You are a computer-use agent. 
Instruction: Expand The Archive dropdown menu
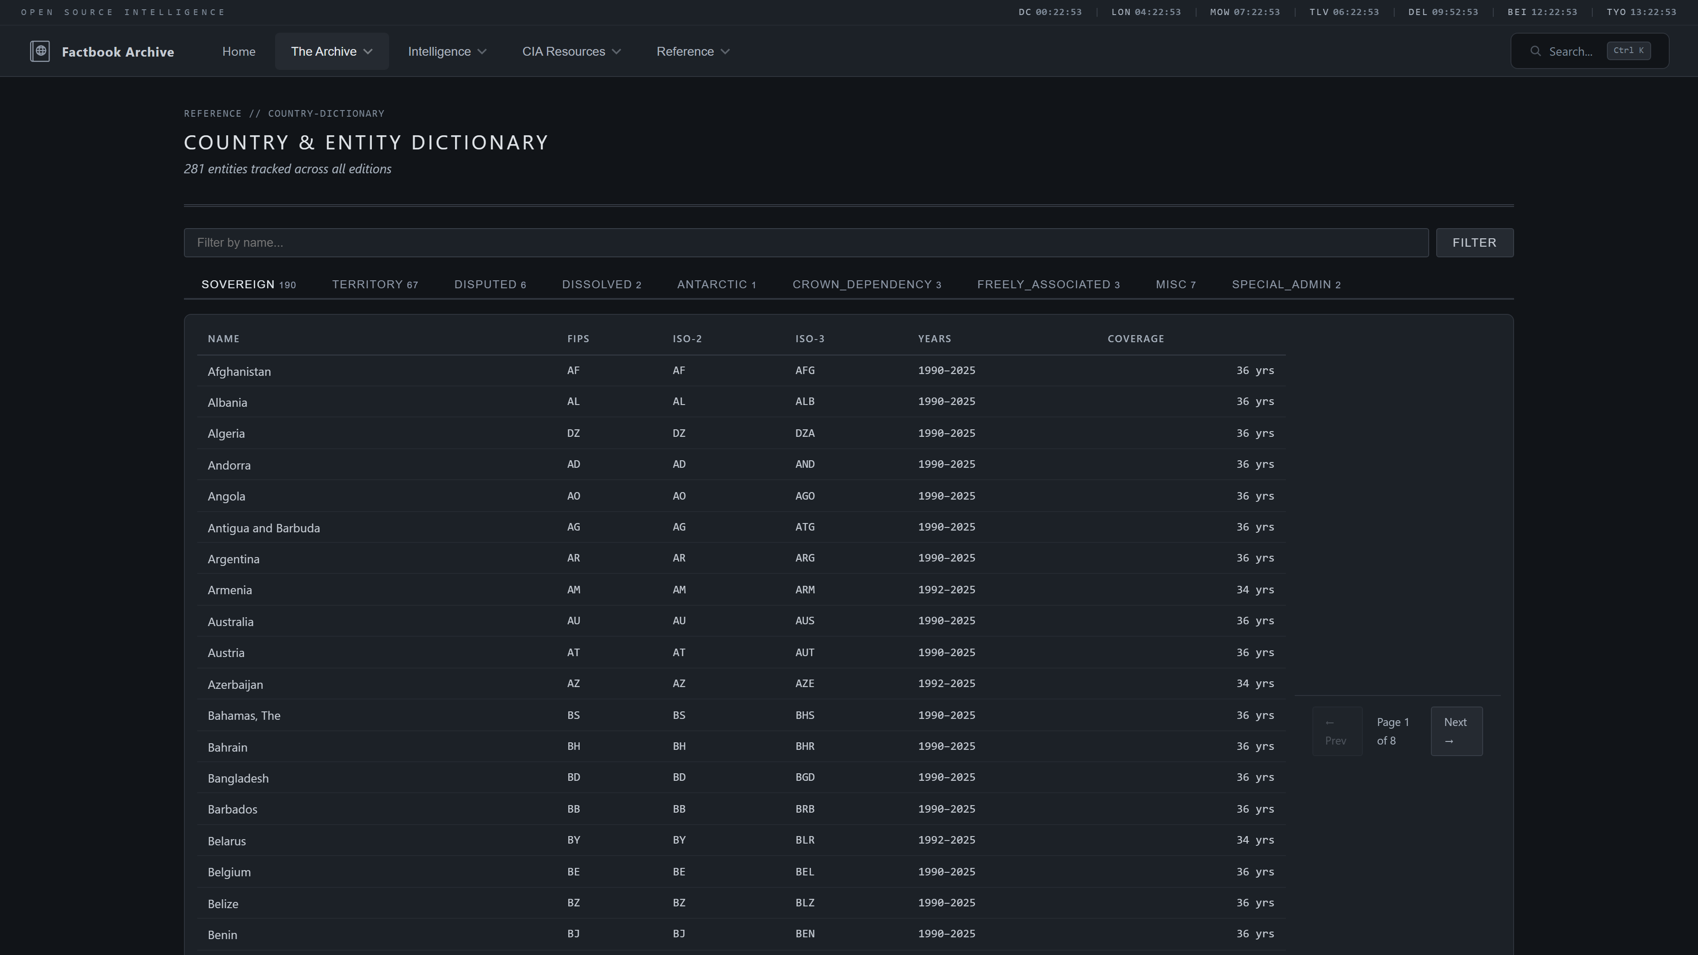click(x=332, y=51)
